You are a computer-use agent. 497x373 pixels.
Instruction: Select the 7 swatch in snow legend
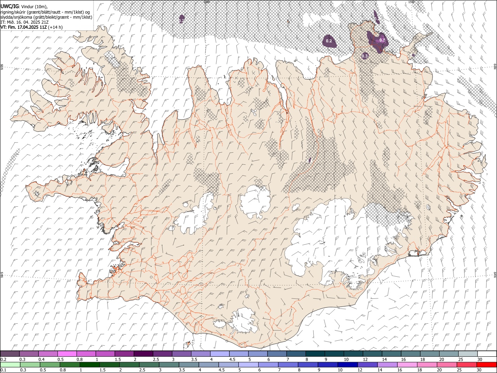[296, 354]
